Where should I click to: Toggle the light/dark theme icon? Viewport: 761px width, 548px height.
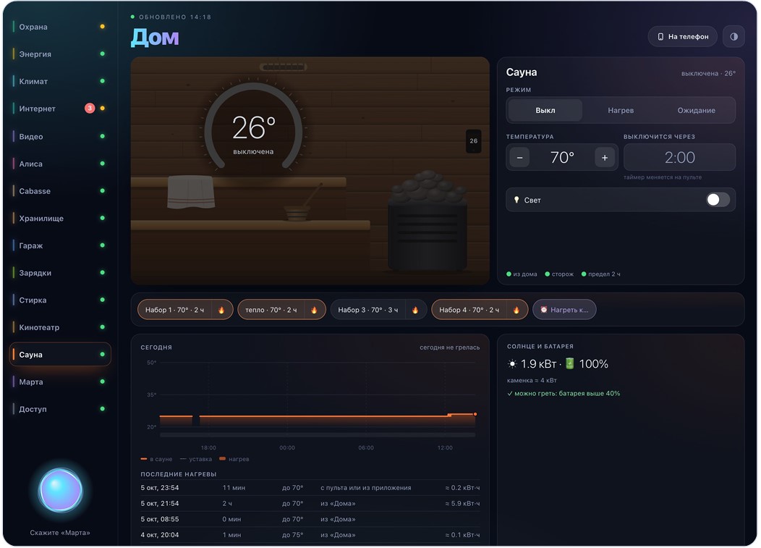(734, 36)
